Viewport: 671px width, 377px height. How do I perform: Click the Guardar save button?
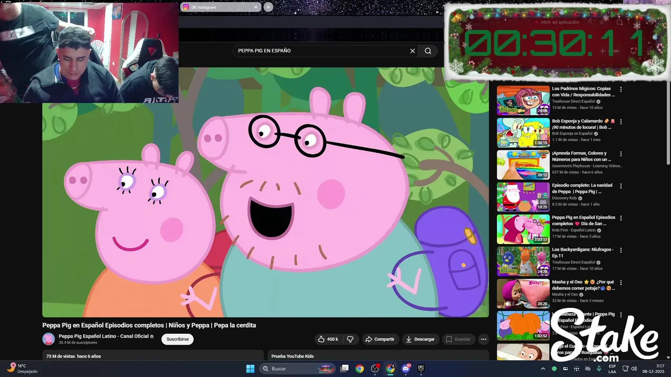click(458, 339)
